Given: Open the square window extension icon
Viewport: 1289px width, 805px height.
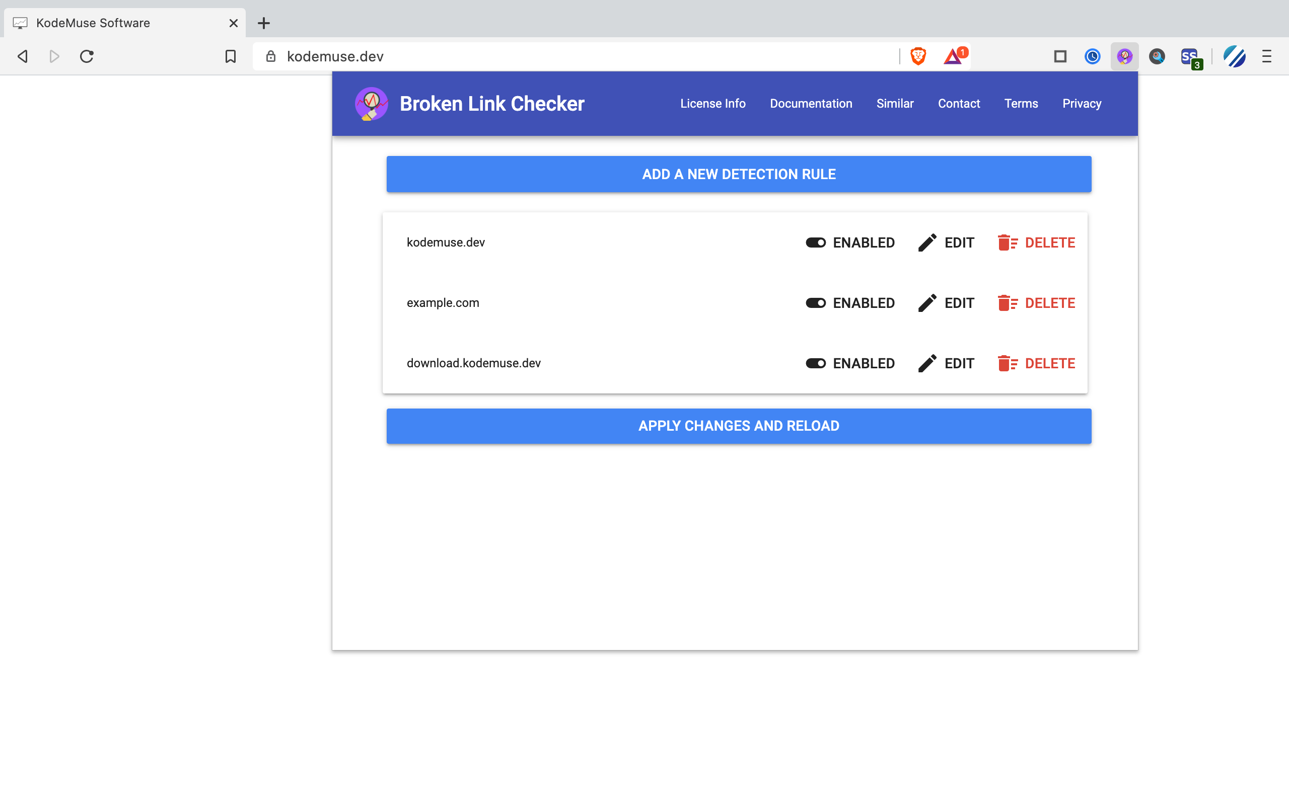Looking at the screenshot, I should point(1060,56).
